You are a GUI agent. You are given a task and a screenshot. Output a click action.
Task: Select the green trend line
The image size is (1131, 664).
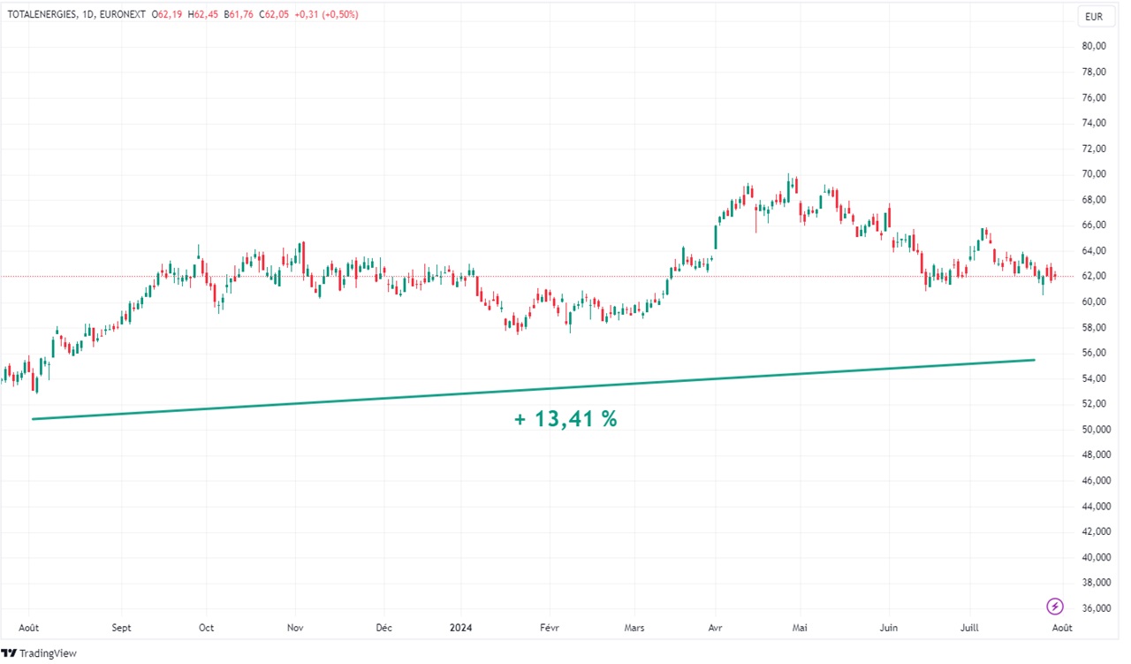click(x=533, y=389)
